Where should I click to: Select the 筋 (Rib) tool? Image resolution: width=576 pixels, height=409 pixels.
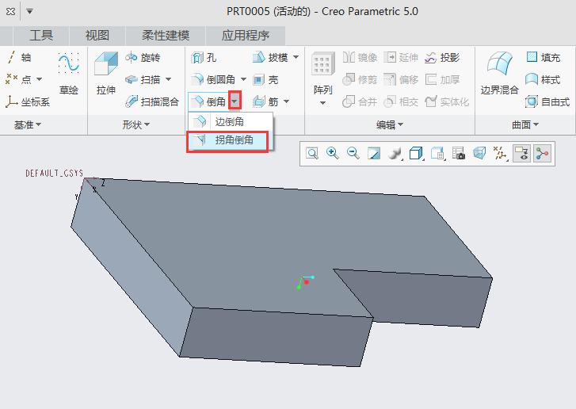(265, 101)
